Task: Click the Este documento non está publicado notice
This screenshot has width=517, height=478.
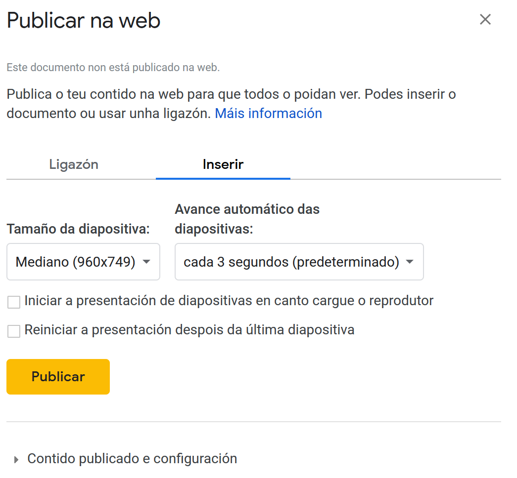Action: coord(113,68)
